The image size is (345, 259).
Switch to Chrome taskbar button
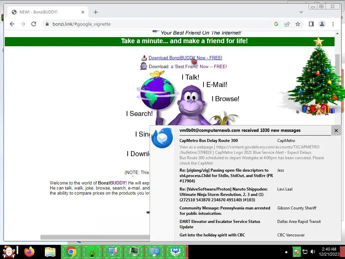[x=71, y=252]
